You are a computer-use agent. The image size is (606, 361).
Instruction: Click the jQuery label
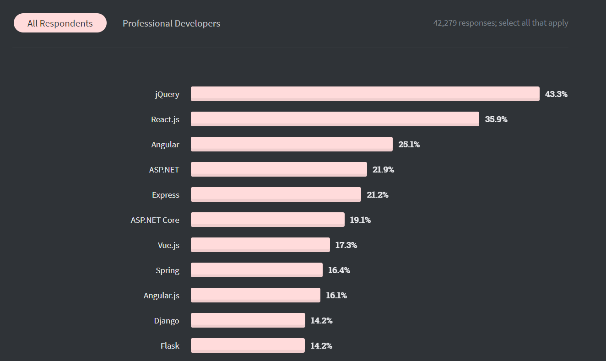pyautogui.click(x=167, y=94)
